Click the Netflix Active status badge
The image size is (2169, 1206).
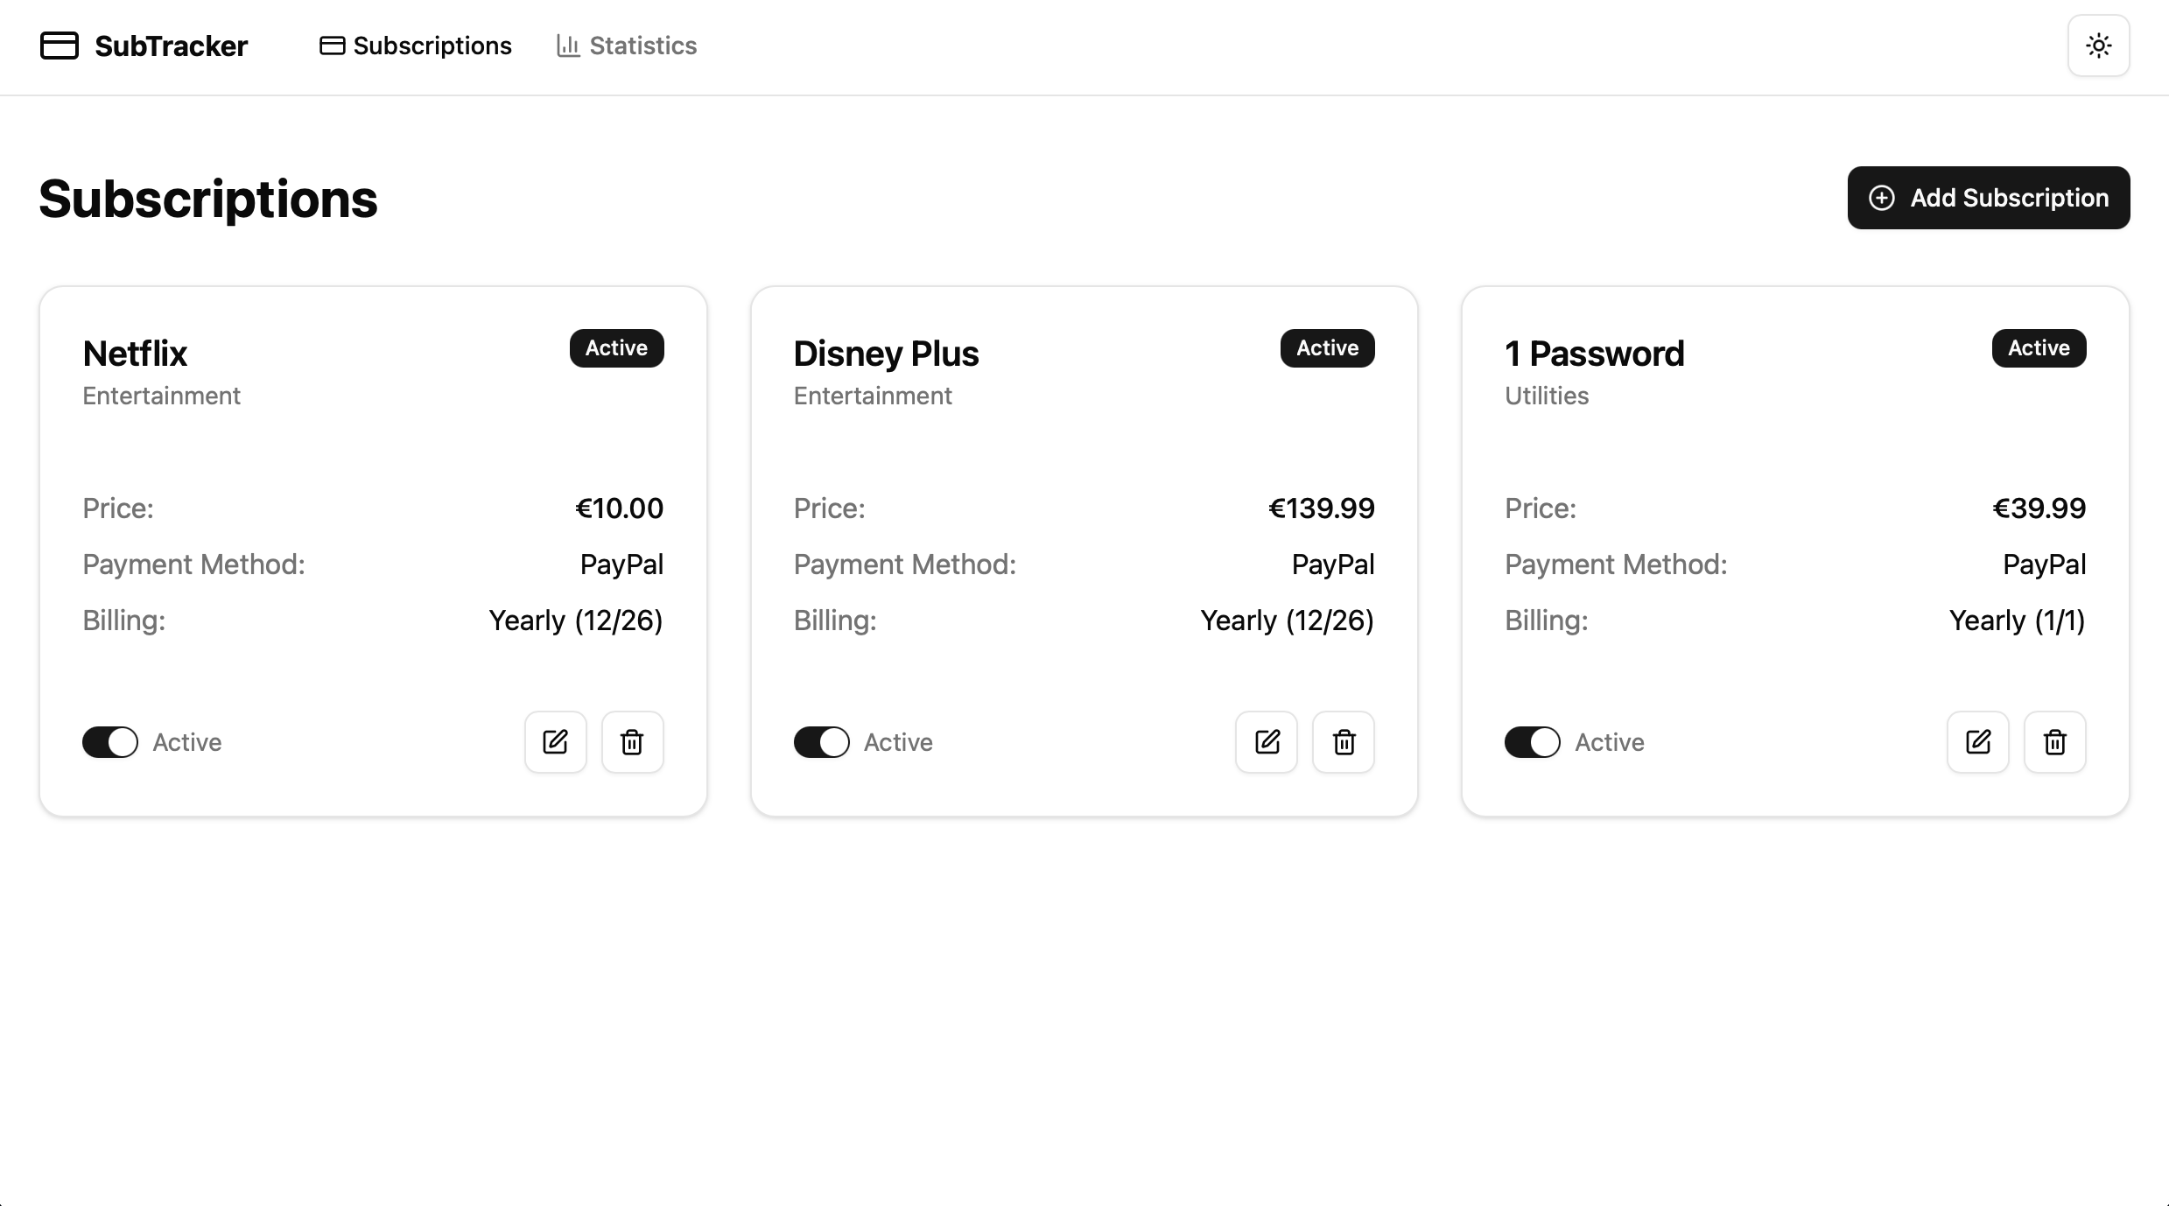click(616, 348)
